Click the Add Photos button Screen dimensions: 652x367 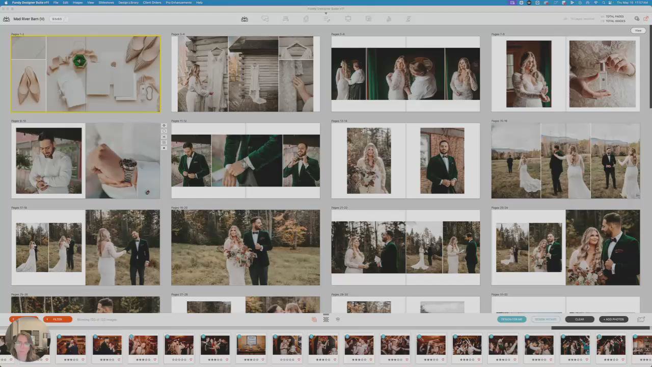click(614, 320)
